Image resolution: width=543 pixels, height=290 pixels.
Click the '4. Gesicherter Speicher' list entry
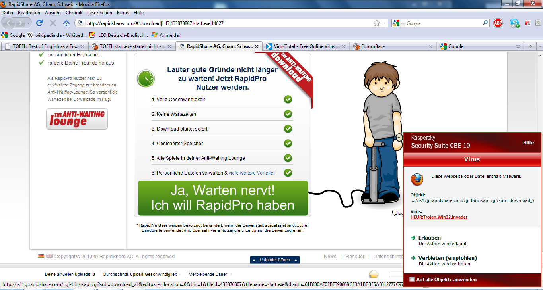(x=178, y=144)
